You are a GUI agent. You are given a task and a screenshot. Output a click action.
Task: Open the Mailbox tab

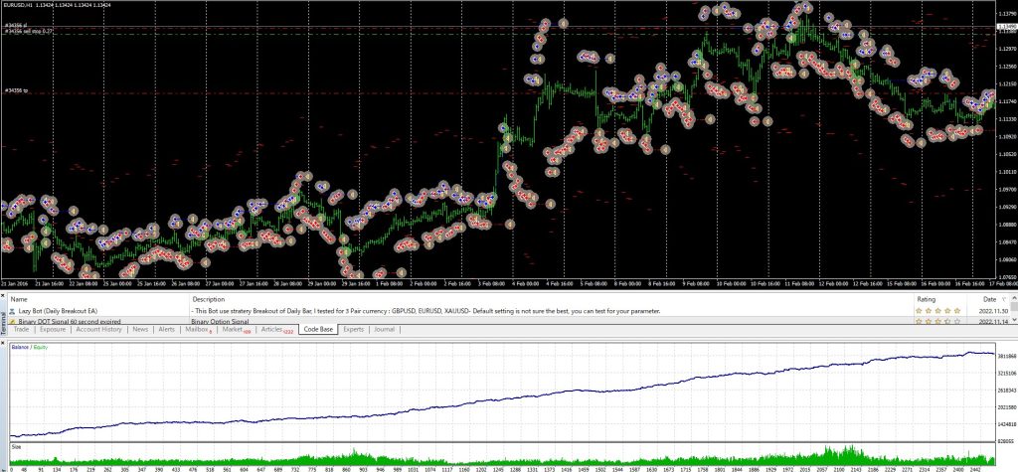pos(198,329)
